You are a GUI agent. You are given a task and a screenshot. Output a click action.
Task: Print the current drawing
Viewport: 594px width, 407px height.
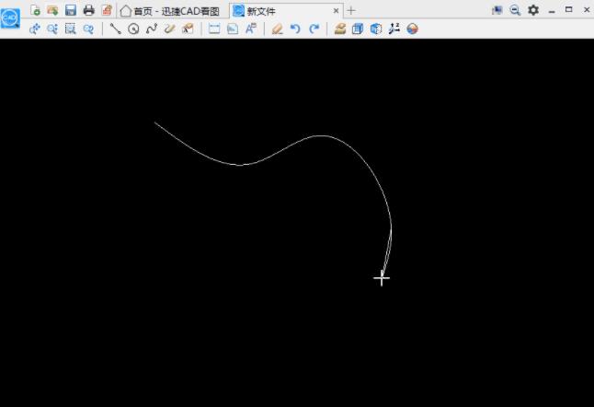(x=88, y=10)
